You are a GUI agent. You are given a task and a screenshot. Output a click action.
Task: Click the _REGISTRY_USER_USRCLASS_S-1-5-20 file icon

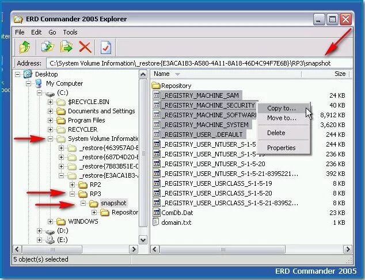[157, 193]
